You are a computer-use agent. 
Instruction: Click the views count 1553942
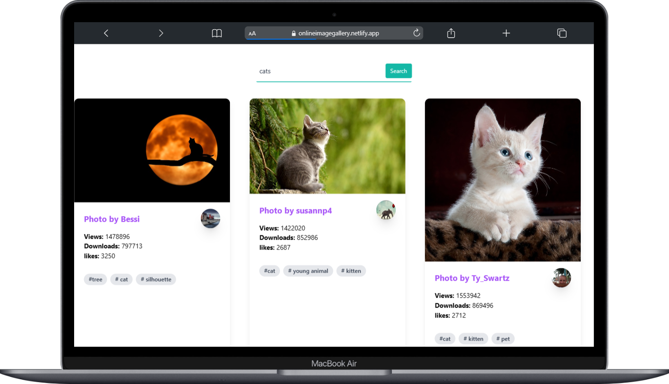point(468,295)
